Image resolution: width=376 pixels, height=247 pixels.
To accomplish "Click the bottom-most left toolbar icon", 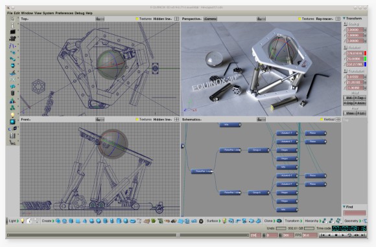I will click(12, 142).
